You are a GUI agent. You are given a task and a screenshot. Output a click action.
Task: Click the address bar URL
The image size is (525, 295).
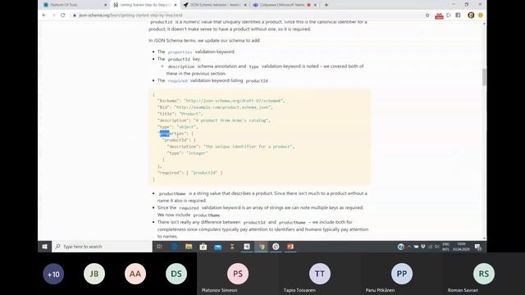pos(130,15)
